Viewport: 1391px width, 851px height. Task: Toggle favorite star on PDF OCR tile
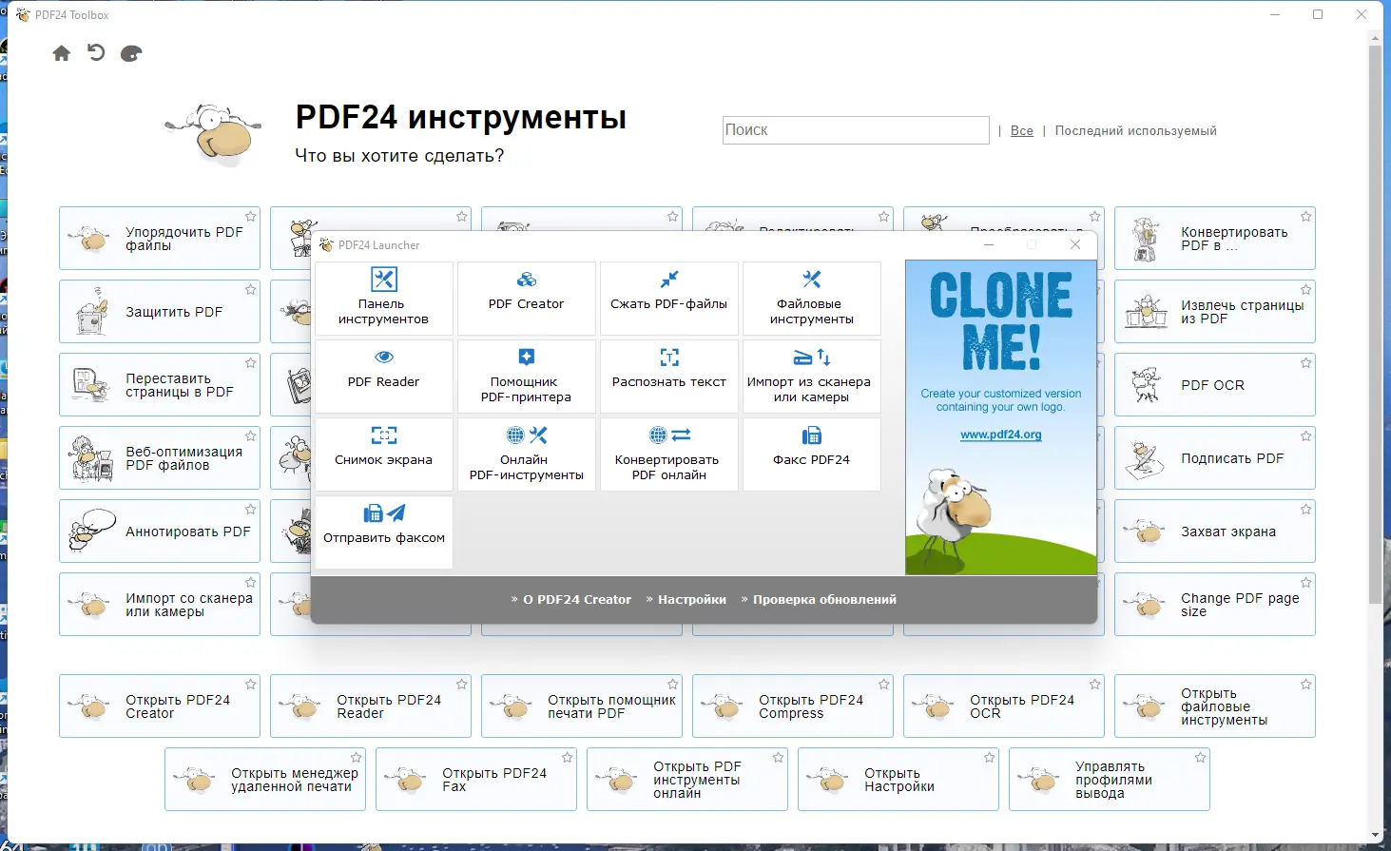tap(1305, 362)
